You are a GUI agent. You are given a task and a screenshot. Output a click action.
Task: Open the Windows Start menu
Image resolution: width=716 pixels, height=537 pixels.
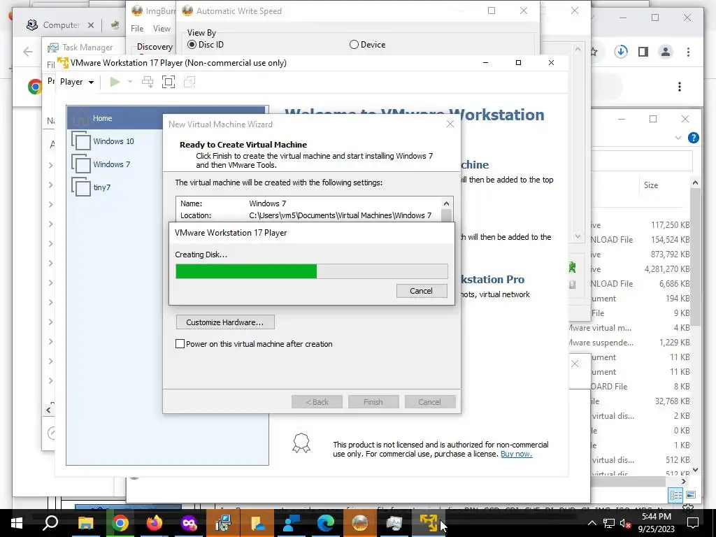pyautogui.click(x=17, y=523)
